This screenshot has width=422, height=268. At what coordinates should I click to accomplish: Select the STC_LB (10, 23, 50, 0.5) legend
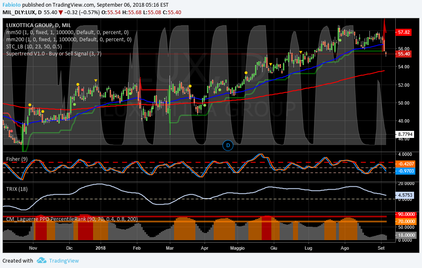(34, 47)
